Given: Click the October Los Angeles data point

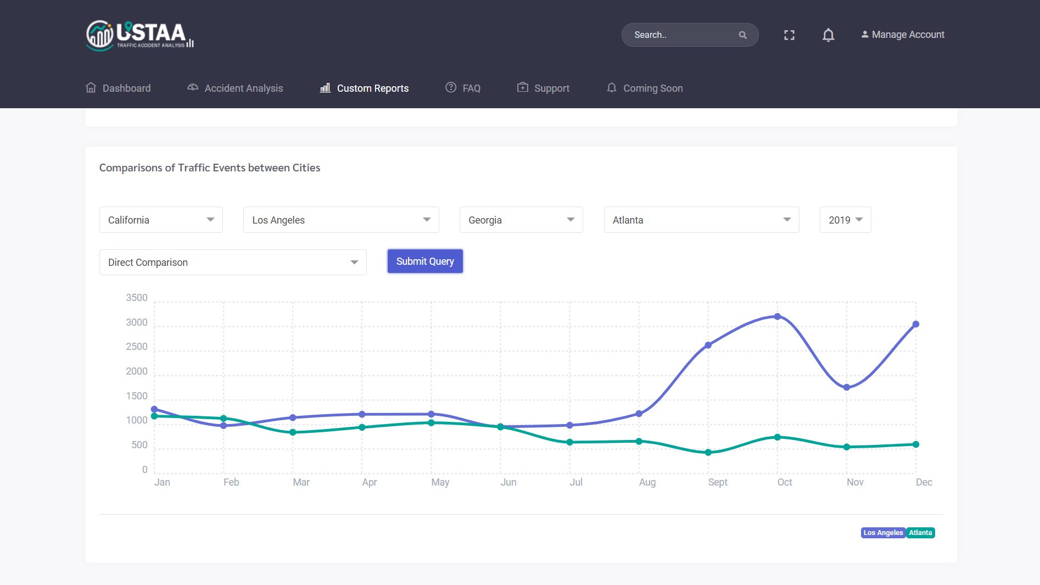Looking at the screenshot, I should (778, 316).
